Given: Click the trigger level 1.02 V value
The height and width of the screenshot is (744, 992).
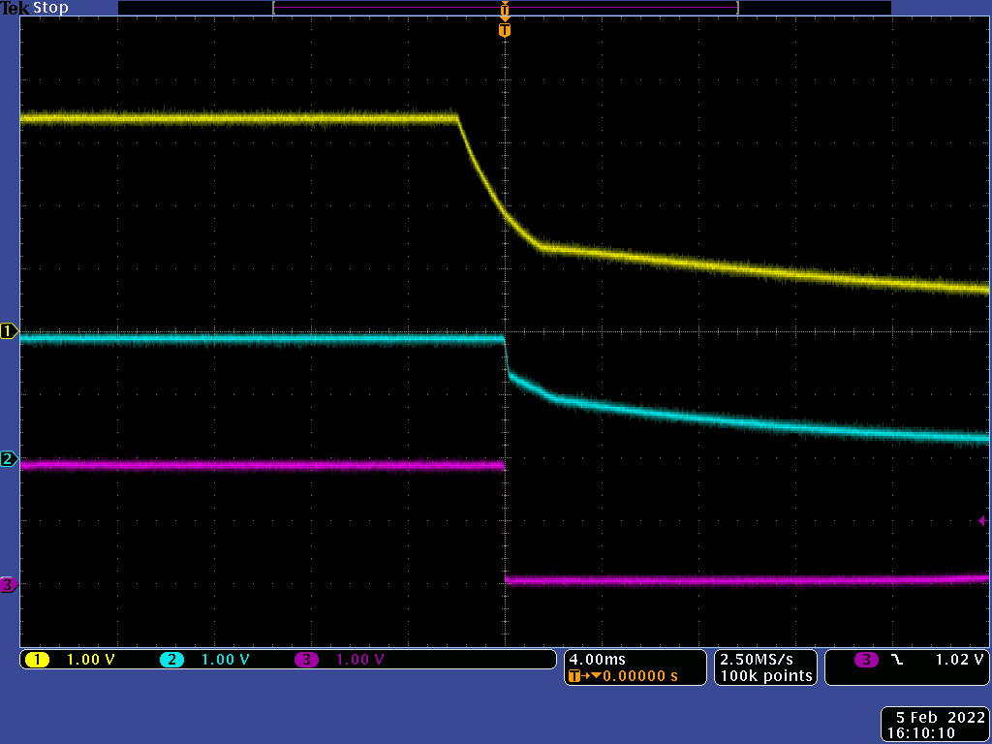Looking at the screenshot, I should pos(959,660).
